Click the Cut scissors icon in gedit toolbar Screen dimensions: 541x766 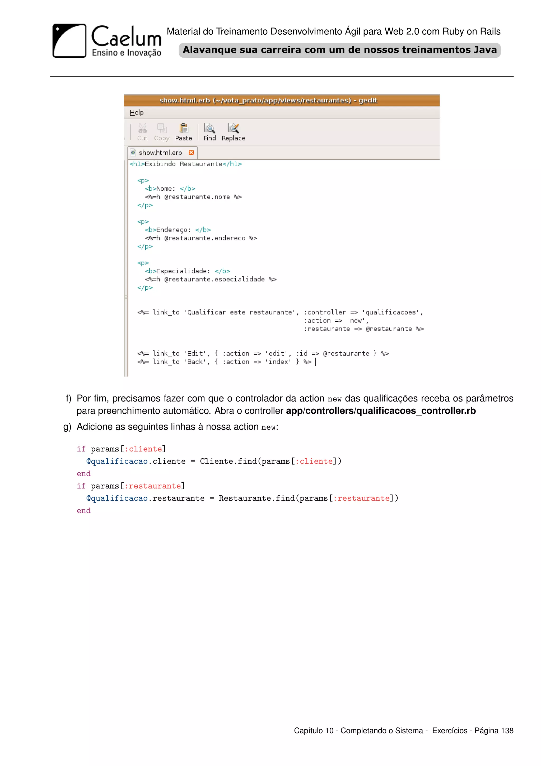143,128
